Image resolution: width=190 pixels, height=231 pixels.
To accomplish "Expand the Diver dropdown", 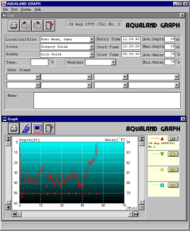I will [x=92, y=47].
